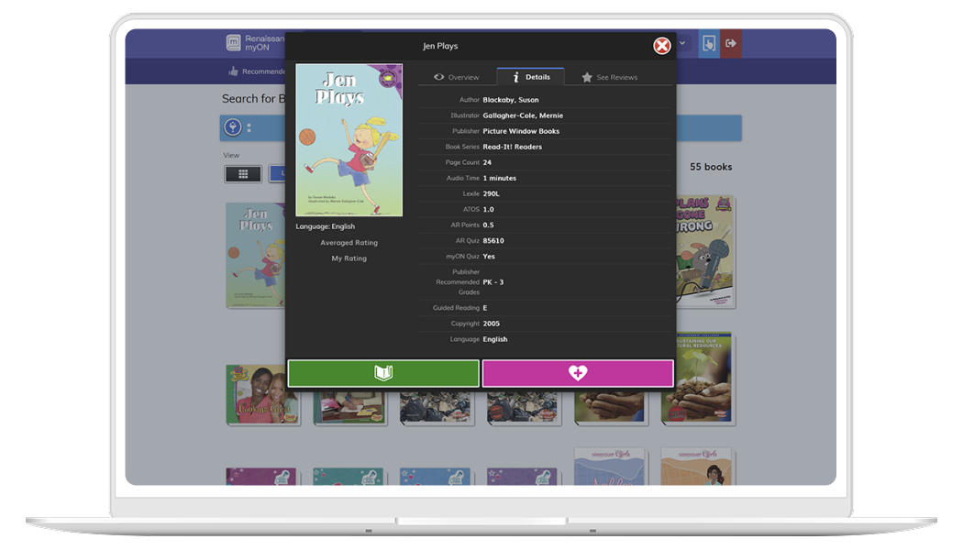The width and height of the screenshot is (963, 550).
Task: Expand the user dropdown chevron in header
Action: (682, 43)
